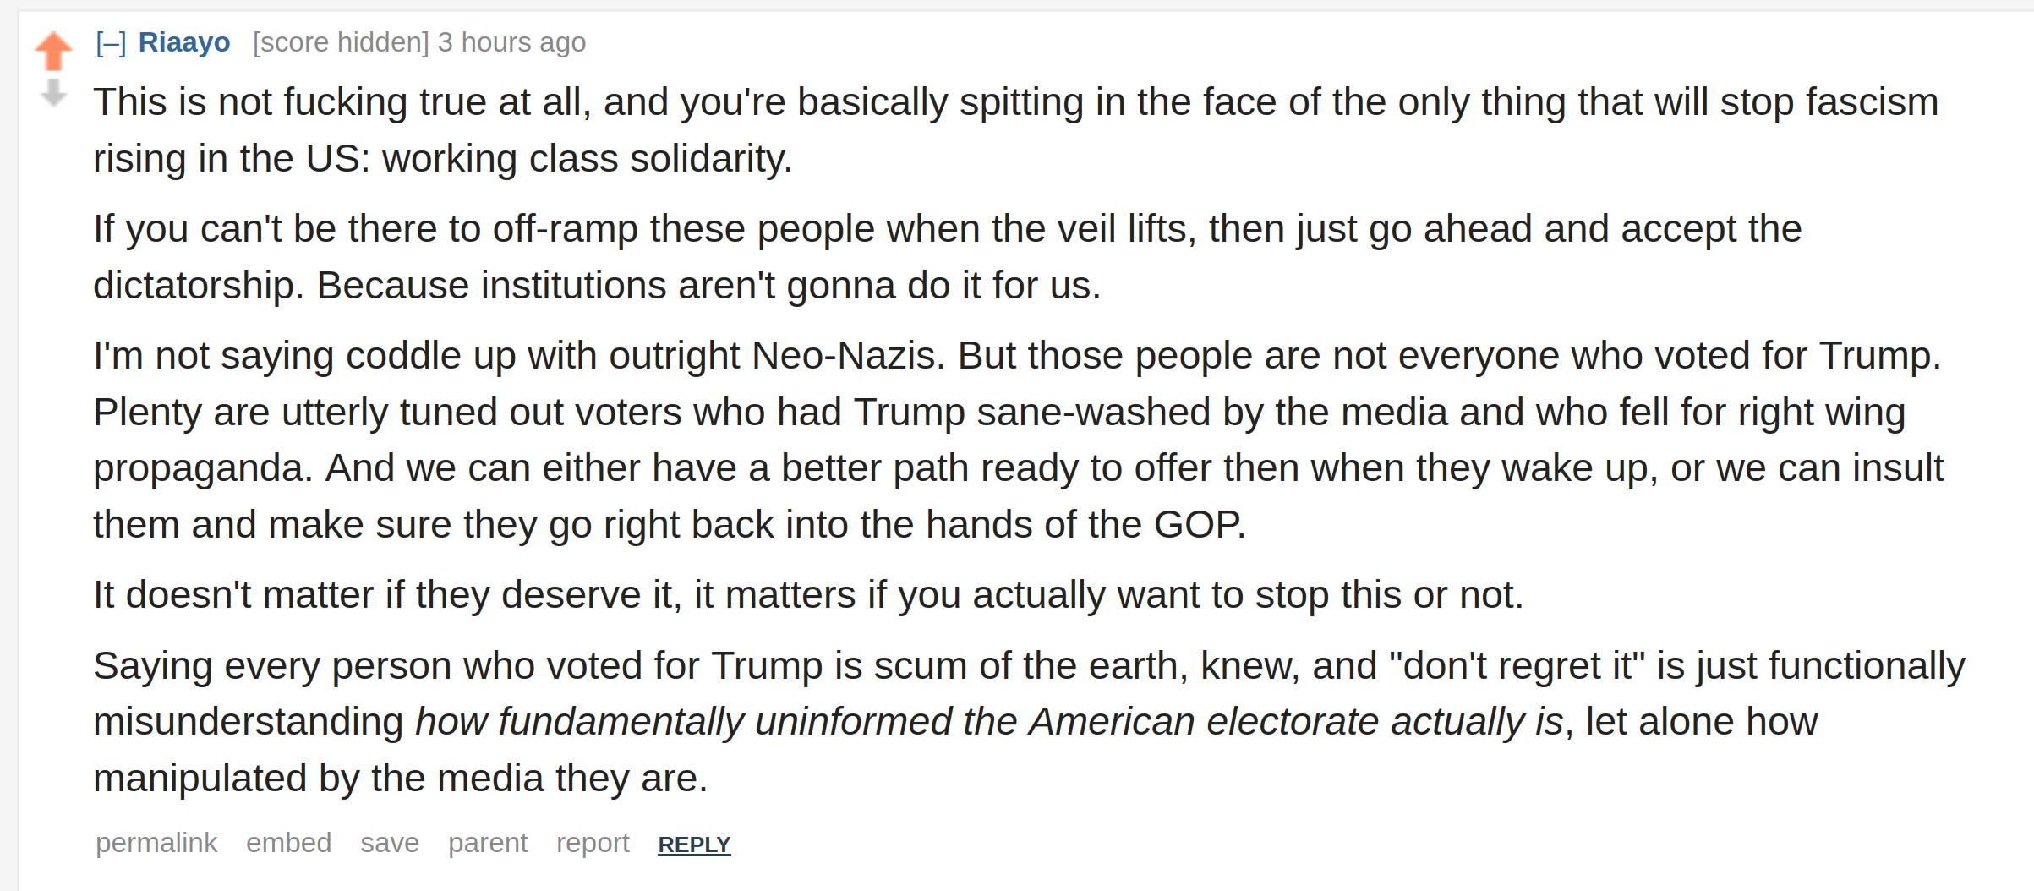The height and width of the screenshot is (891, 2034).
Task: Reply to the comment with REPLY
Action: [694, 845]
